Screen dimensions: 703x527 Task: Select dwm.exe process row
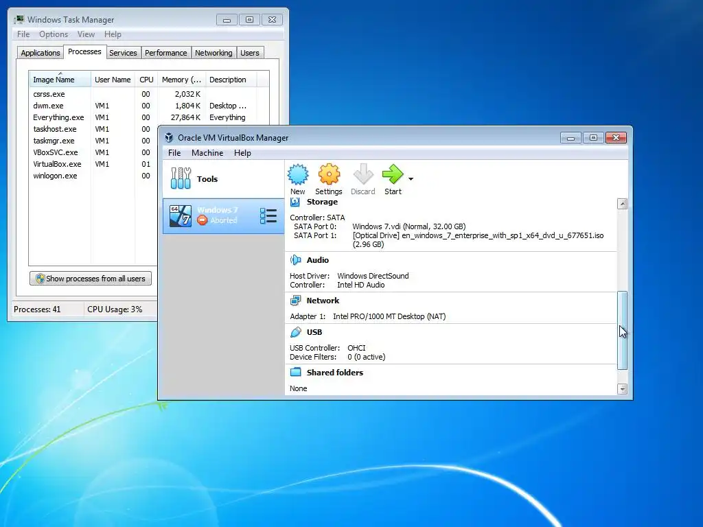click(x=149, y=106)
